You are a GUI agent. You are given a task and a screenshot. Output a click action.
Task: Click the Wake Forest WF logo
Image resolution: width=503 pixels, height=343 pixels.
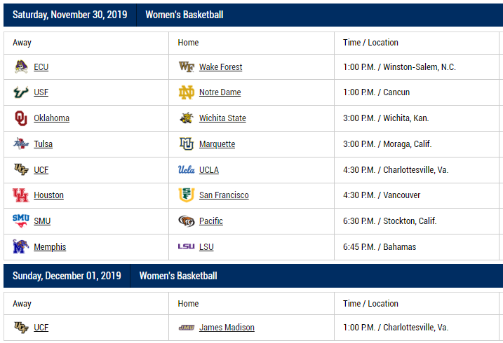[x=187, y=67]
